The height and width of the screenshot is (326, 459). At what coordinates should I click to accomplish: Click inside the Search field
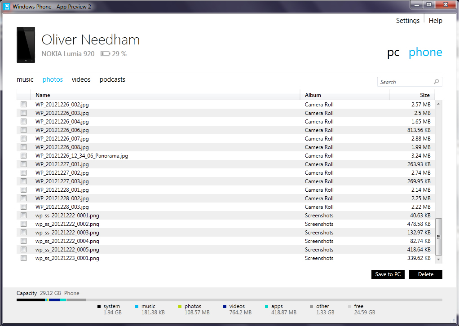406,82
